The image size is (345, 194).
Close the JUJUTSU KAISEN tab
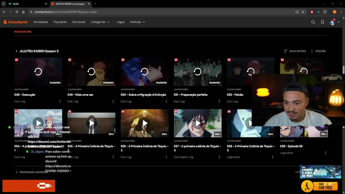89,4
